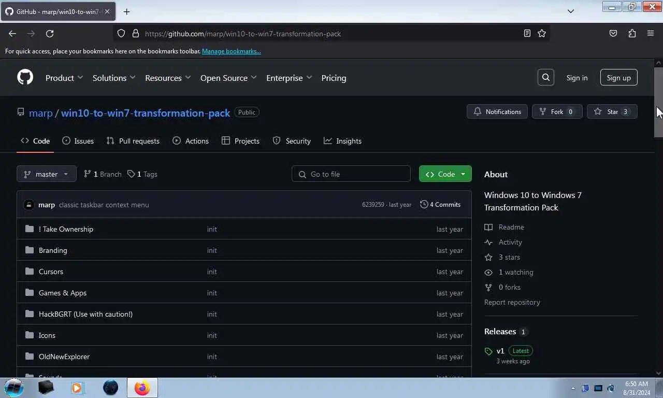This screenshot has height=398, width=663.
Task: Open the Games & Apps folder
Action: 63,293
